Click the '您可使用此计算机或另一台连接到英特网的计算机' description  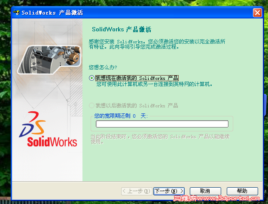[154, 84]
